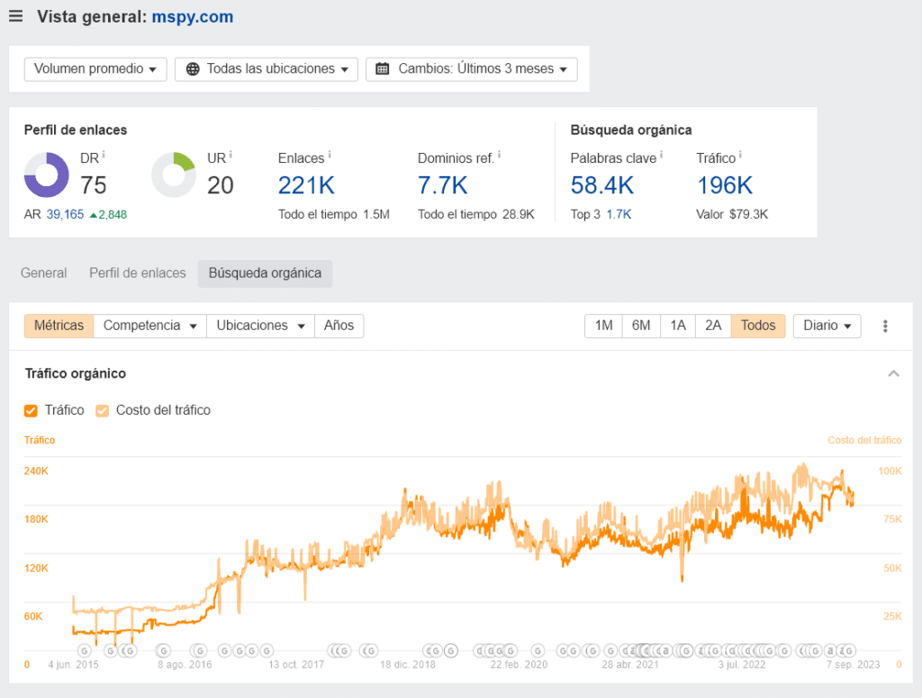The height and width of the screenshot is (698, 922).
Task: Click the 13 oct. 2017 date label
Action: pos(296,665)
